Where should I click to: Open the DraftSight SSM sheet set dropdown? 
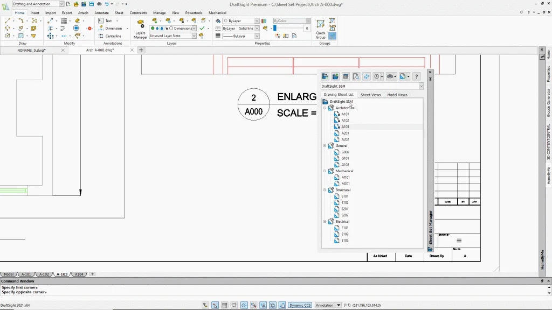click(x=421, y=86)
